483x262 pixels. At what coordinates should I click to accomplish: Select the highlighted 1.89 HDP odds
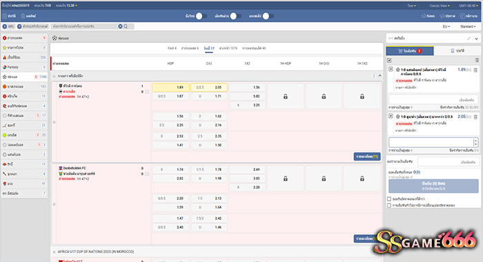click(x=170, y=88)
